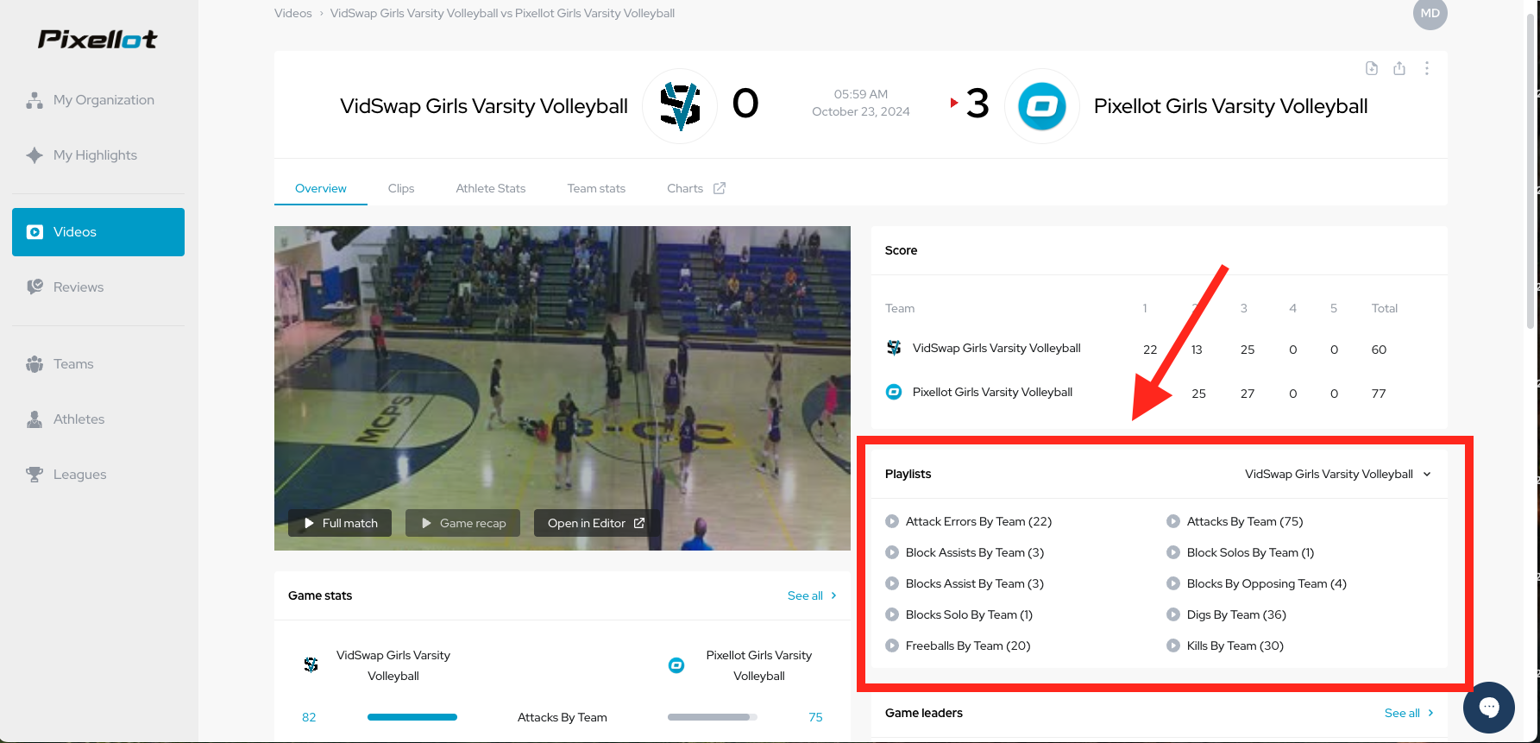
Task: Click the 75 attacks value in Game stats
Action: click(x=815, y=717)
